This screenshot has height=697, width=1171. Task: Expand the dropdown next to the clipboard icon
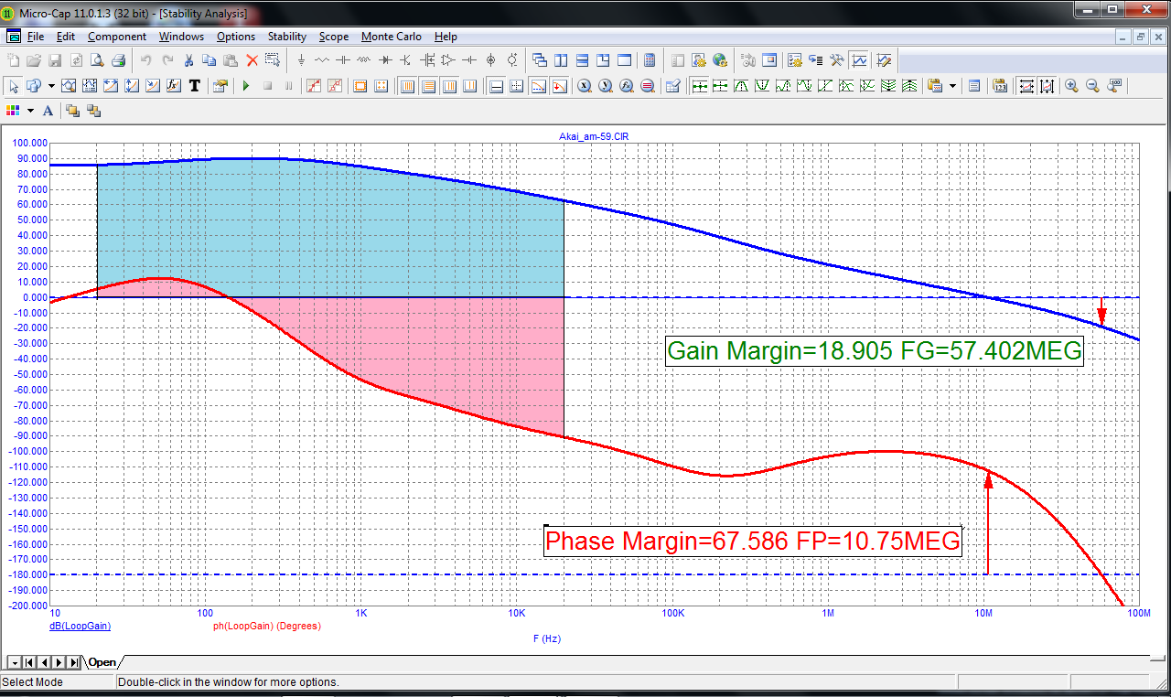click(953, 86)
